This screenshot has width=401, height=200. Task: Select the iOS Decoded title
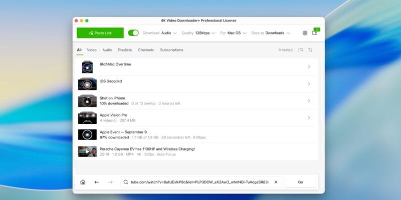coord(111,81)
